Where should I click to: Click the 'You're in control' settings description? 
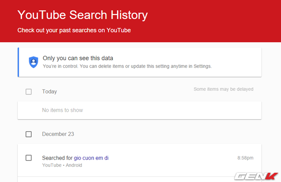pyautogui.click(x=127, y=66)
